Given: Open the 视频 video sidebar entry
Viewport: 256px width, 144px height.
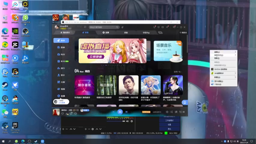Looking at the screenshot, I should (x=61, y=89).
